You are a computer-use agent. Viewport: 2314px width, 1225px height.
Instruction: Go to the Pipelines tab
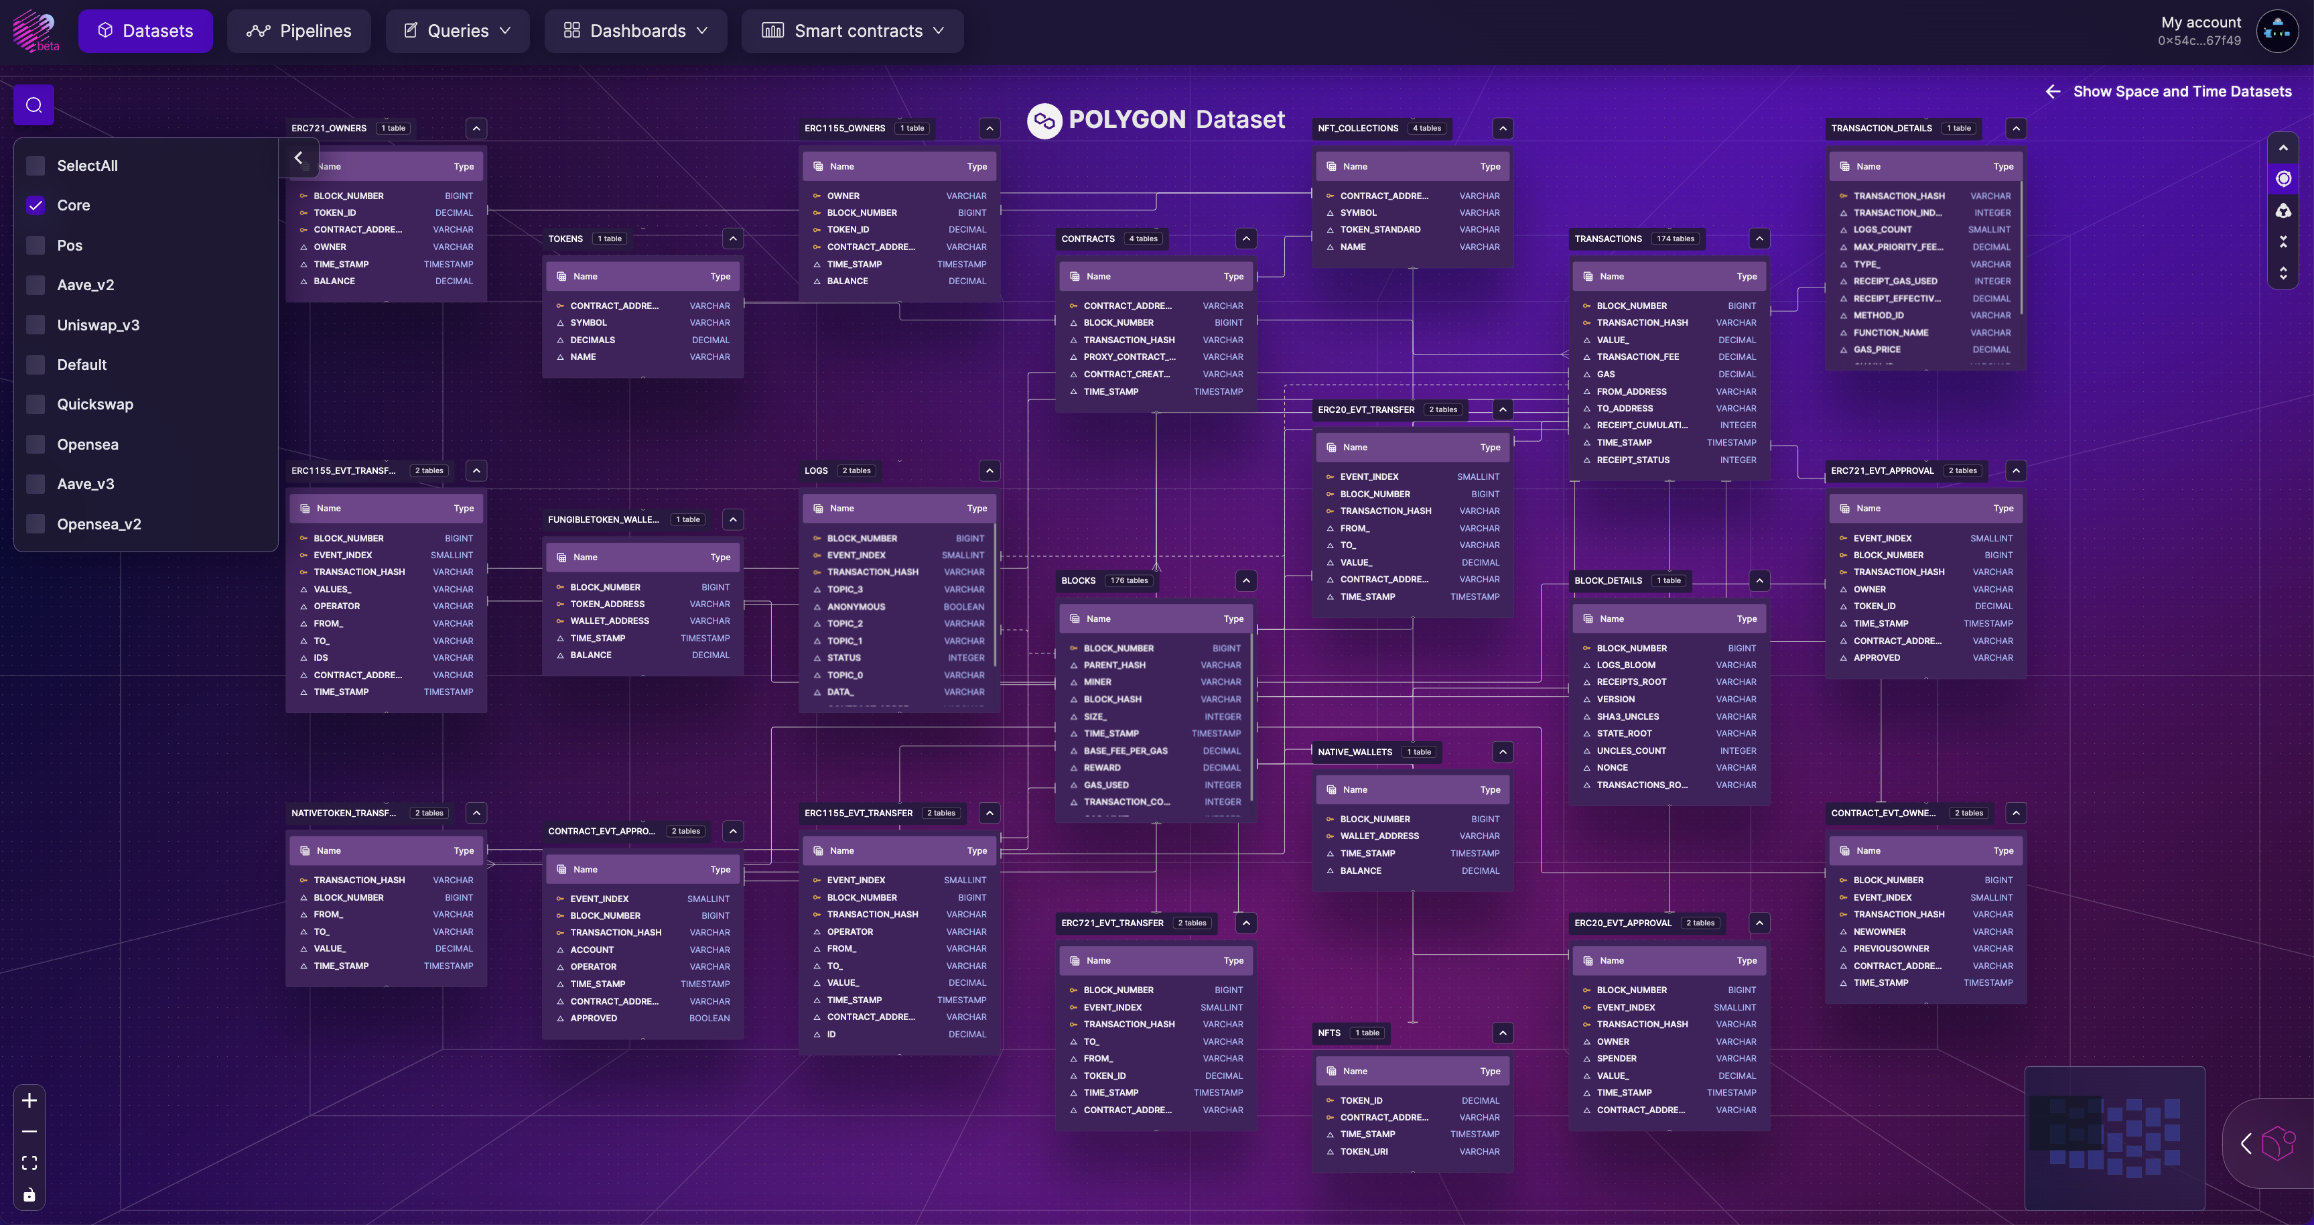pos(299,31)
